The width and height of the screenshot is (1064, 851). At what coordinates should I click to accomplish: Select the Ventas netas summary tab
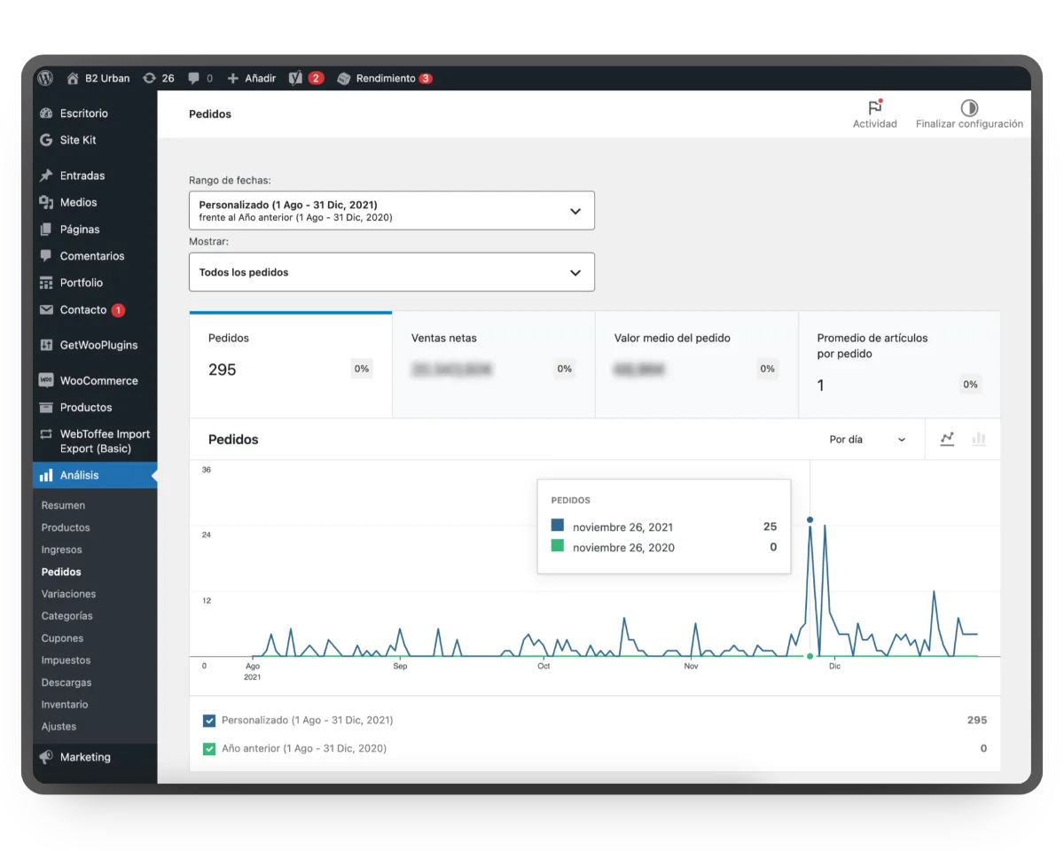tap(493, 363)
